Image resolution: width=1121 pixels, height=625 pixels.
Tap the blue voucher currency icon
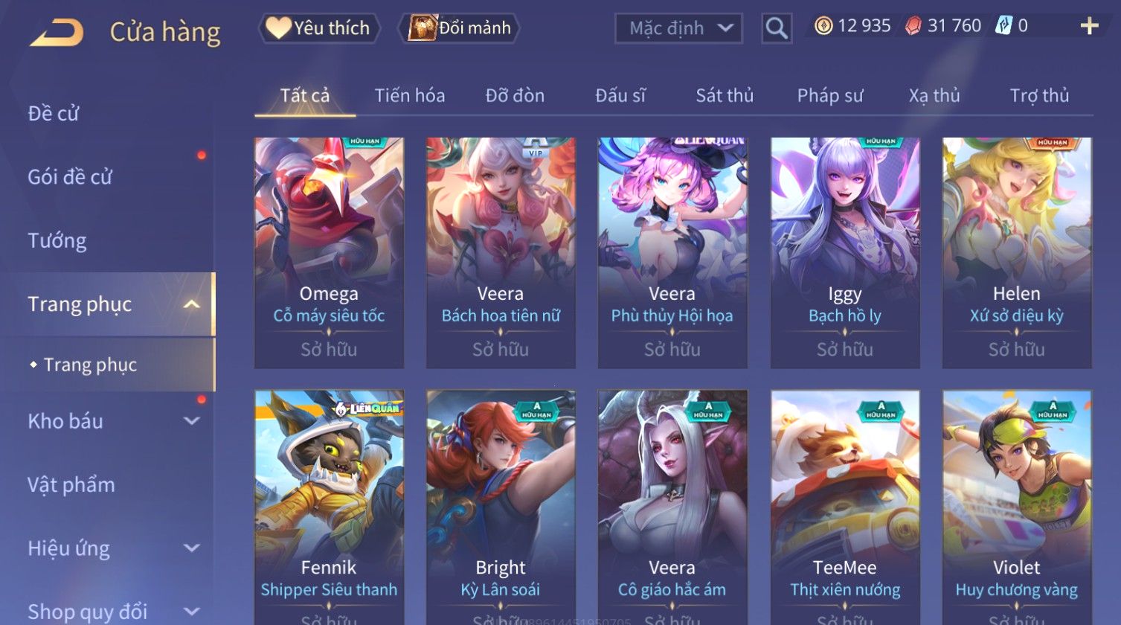pyautogui.click(x=1003, y=26)
